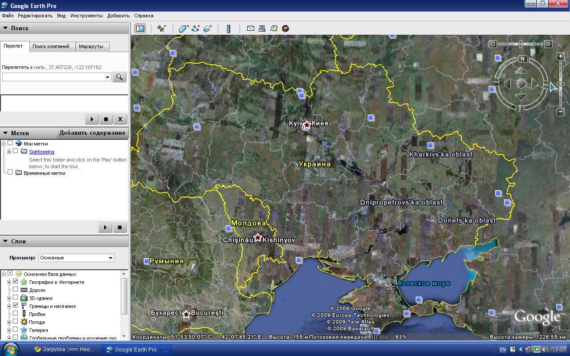This screenshot has width=570, height=356.
Task: Click the Добавить содержание button
Action: point(92,133)
